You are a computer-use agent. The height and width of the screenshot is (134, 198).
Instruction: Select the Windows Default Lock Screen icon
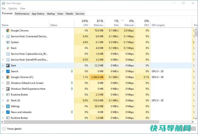tap(8, 83)
